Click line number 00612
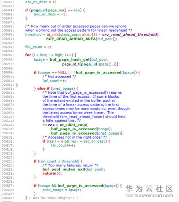 (8, 125)
